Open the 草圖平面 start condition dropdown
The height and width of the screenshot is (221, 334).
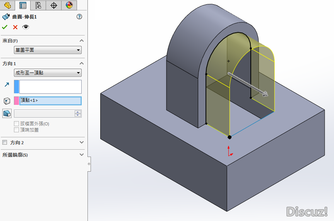(48, 50)
